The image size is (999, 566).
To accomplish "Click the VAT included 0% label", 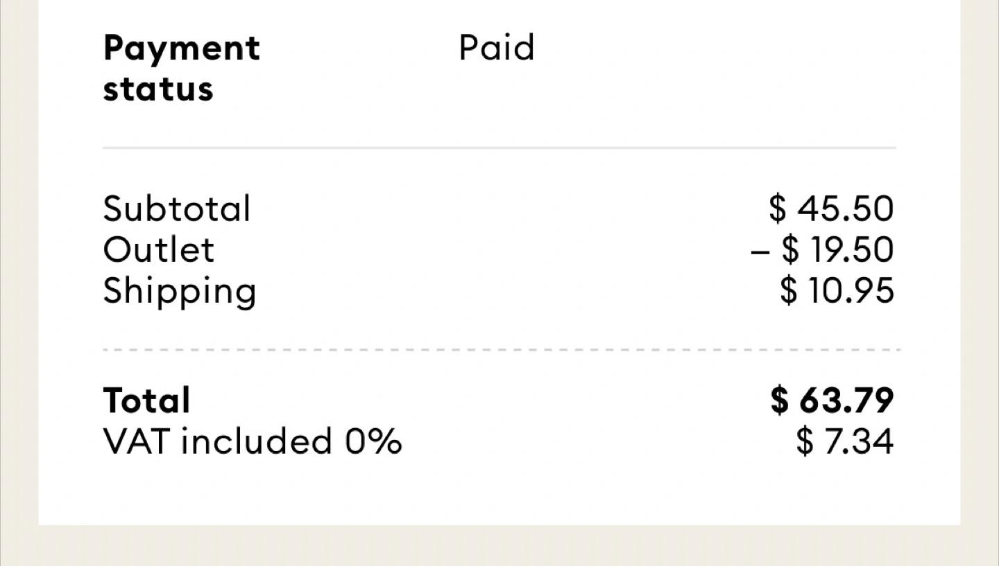I will point(252,441).
